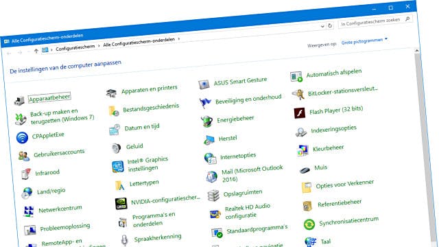
Task: Open the Apparaatbeheer device manager icon
Action: coord(19,100)
